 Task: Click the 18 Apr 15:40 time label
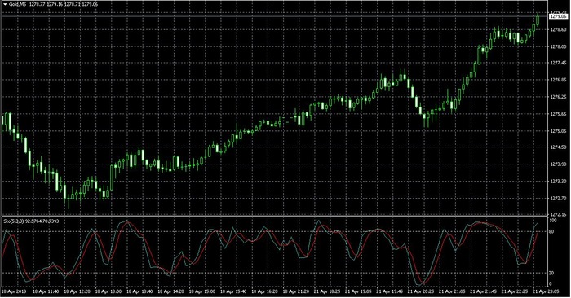[x=234, y=291]
